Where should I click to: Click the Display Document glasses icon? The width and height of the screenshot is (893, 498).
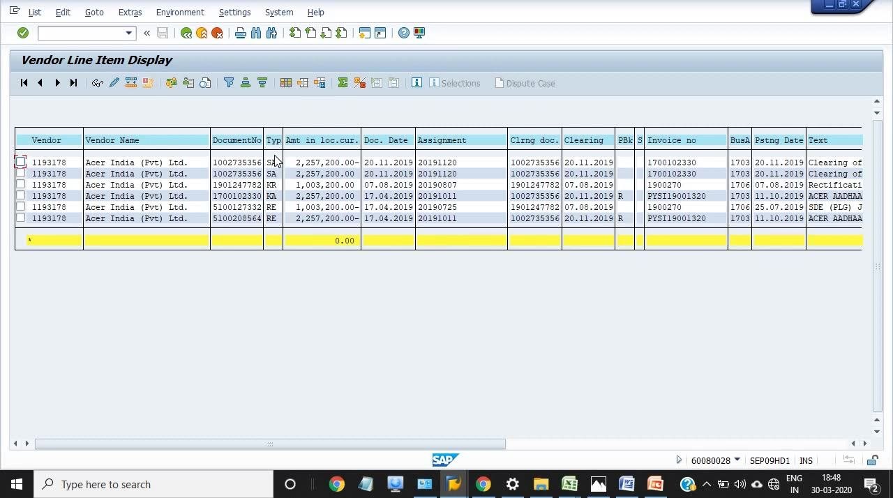coord(98,83)
